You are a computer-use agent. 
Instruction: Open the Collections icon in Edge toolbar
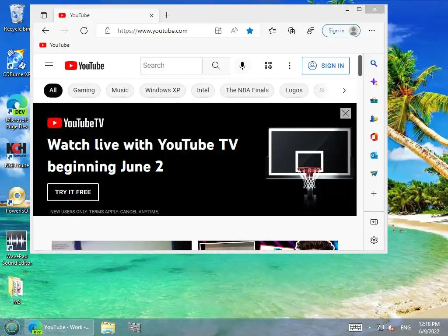(x=291, y=31)
